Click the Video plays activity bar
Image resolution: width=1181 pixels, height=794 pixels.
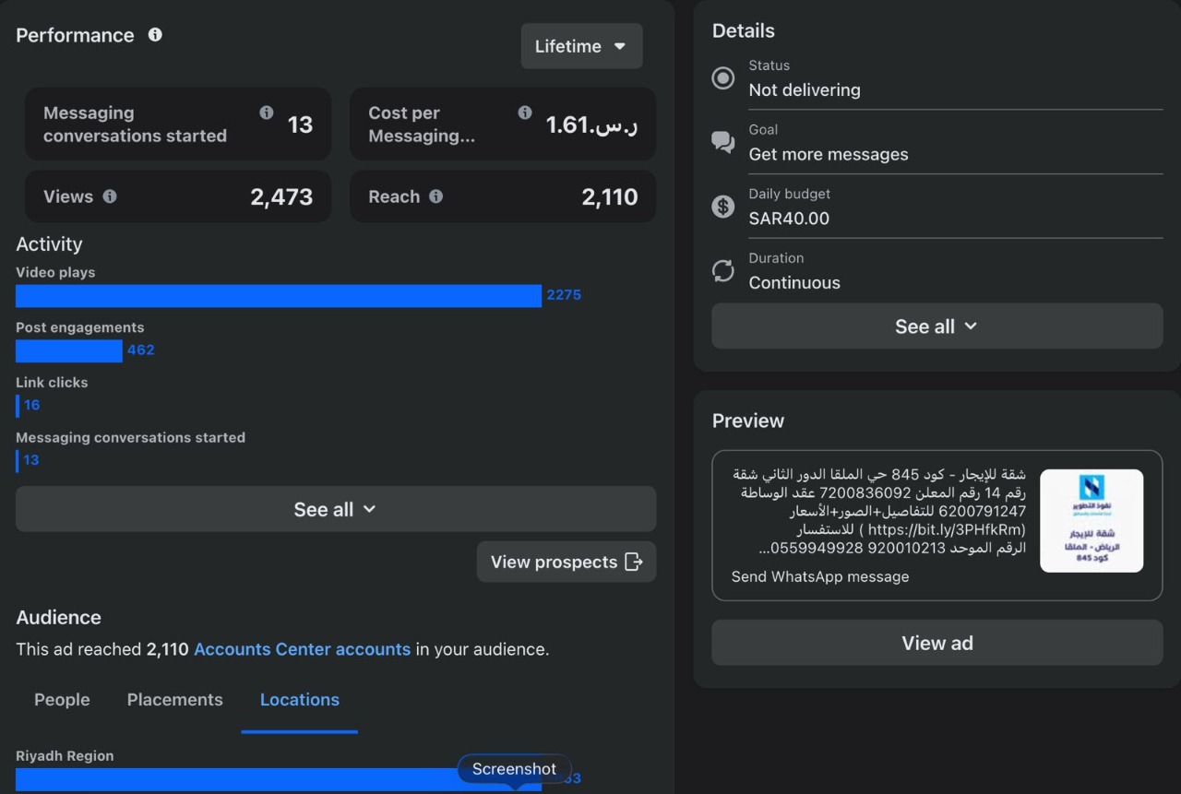click(278, 296)
